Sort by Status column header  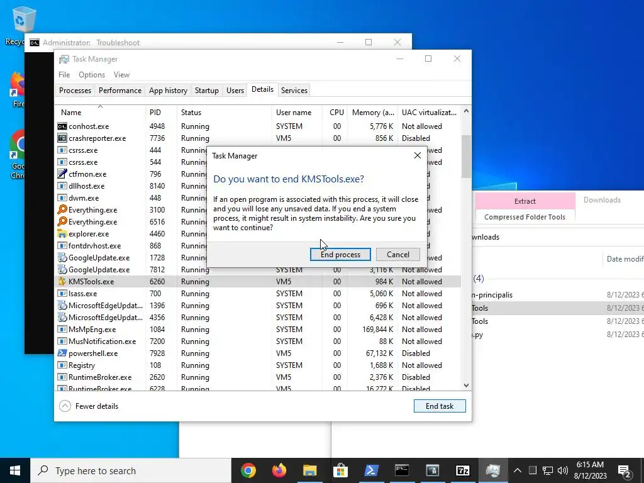[x=225, y=112]
